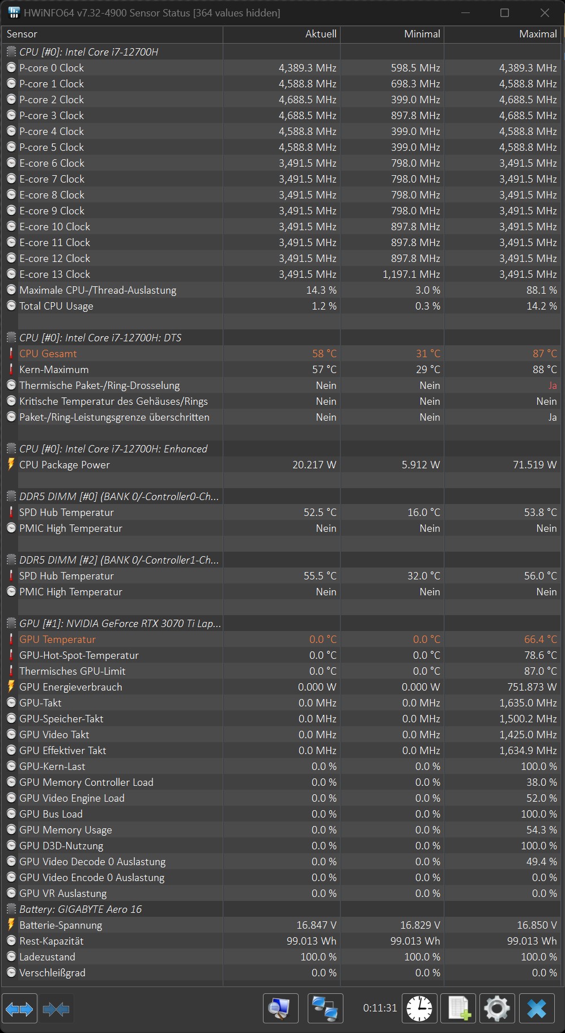Click the CPU Package Power lightning icon
Image resolution: width=565 pixels, height=1033 pixels.
tap(11, 464)
